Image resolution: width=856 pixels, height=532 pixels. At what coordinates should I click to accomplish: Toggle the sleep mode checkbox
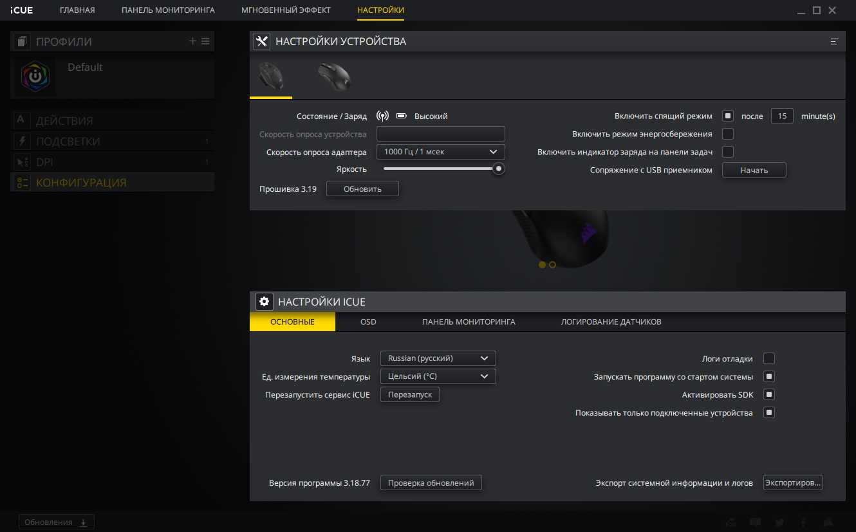coord(728,116)
